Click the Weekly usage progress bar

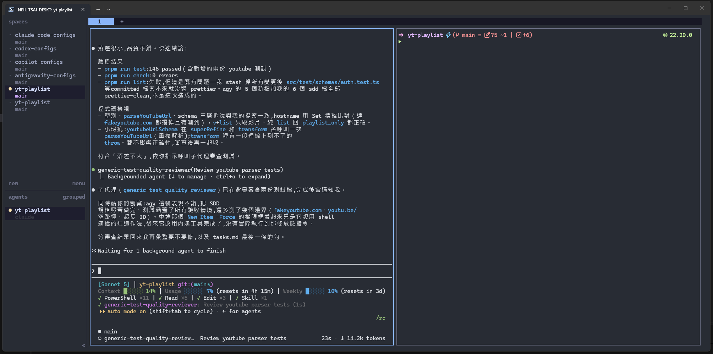[x=315, y=291]
